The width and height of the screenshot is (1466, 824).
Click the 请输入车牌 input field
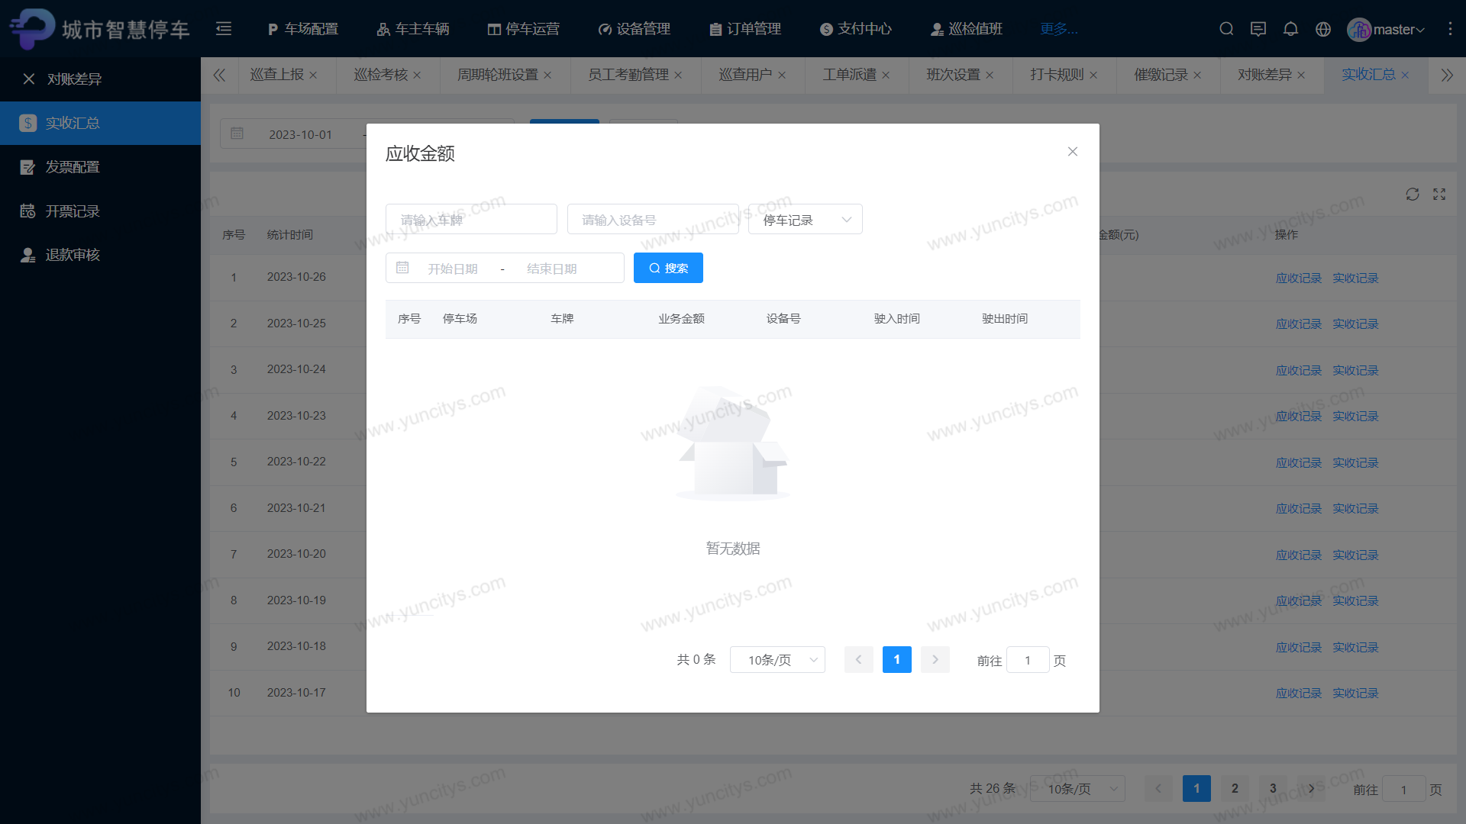coord(471,220)
